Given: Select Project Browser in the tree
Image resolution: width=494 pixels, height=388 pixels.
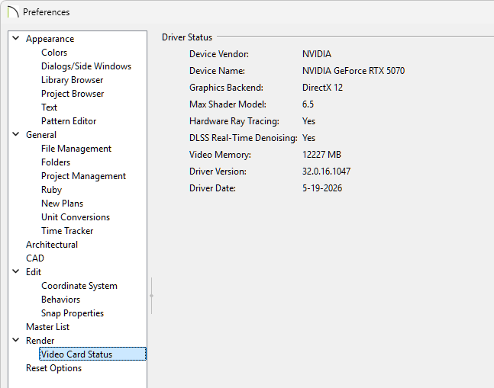Looking at the screenshot, I should pyautogui.click(x=73, y=94).
